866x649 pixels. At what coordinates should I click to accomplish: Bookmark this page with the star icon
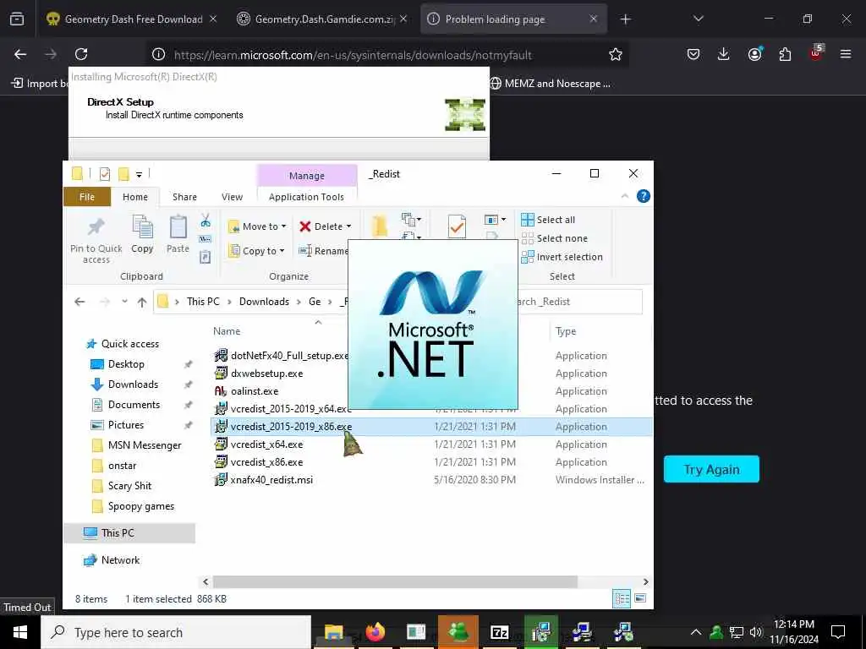click(x=616, y=55)
